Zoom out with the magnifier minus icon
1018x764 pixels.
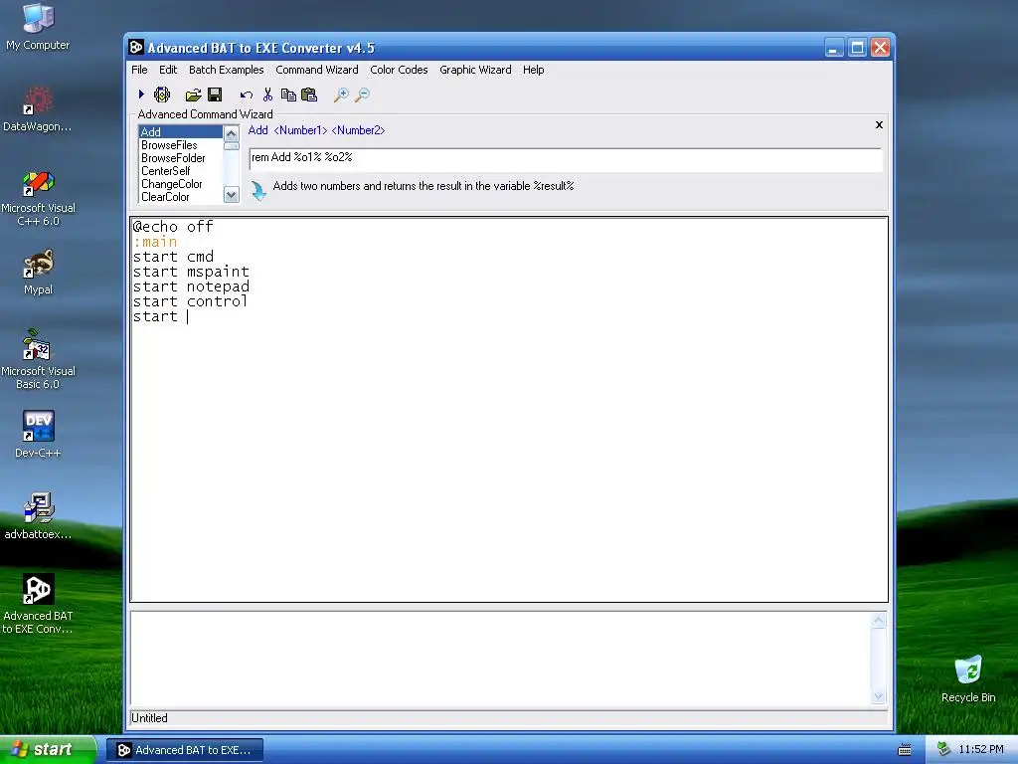(x=362, y=95)
